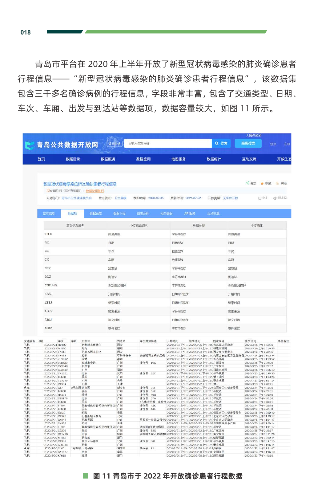Viewport: 314px width, 498px height.
Task: Click the 登录 link
Action: tap(273, 144)
